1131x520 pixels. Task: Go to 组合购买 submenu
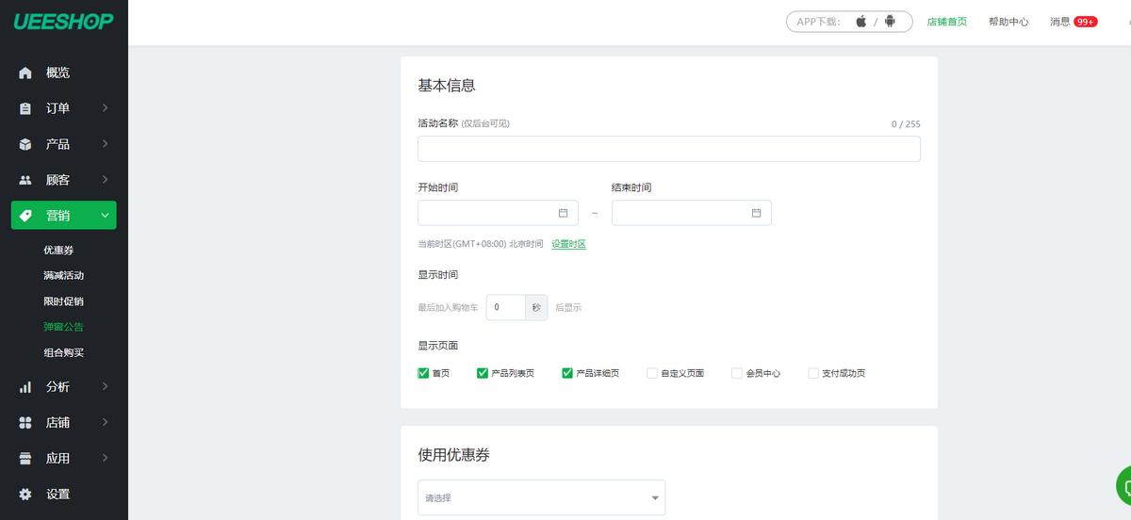(63, 352)
